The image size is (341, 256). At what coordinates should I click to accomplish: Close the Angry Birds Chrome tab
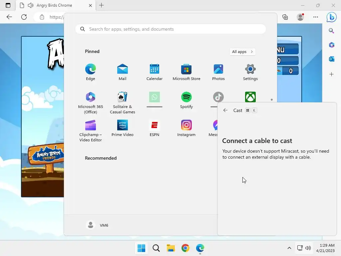click(x=90, y=5)
